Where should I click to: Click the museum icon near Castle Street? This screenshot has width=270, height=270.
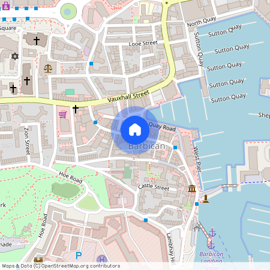click(192, 188)
